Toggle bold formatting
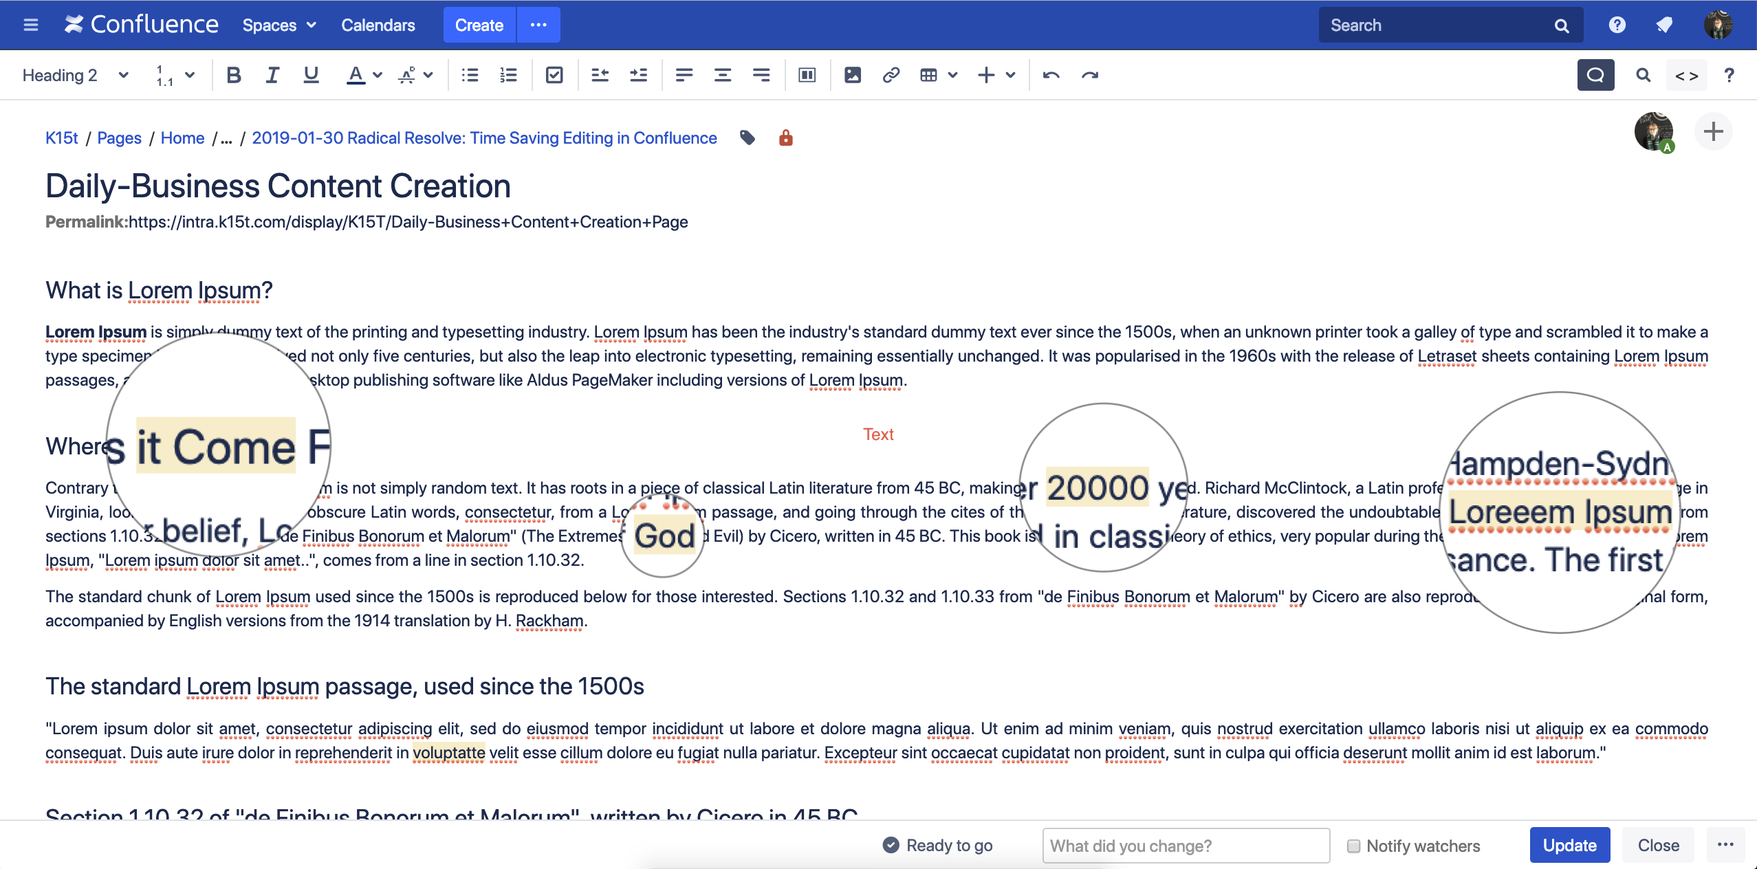The image size is (1757, 869). [233, 75]
